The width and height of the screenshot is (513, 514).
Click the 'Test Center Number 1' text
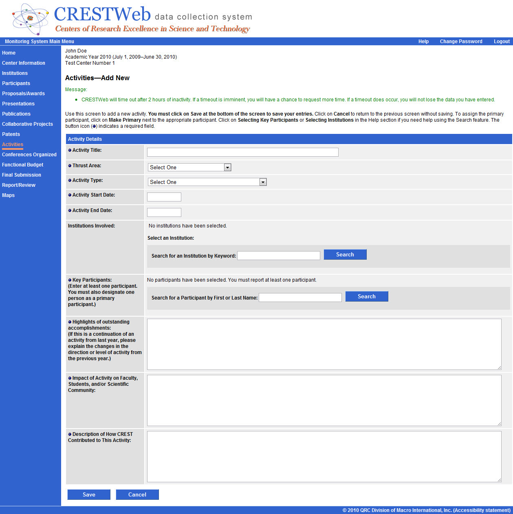tap(90, 63)
